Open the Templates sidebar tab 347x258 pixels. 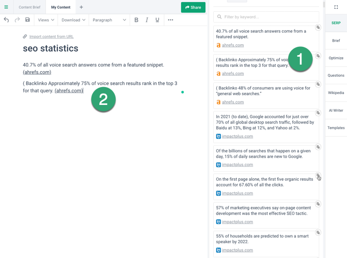coord(336,127)
